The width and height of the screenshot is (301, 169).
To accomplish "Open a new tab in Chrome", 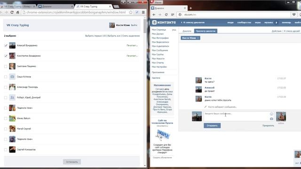I will [116, 7].
